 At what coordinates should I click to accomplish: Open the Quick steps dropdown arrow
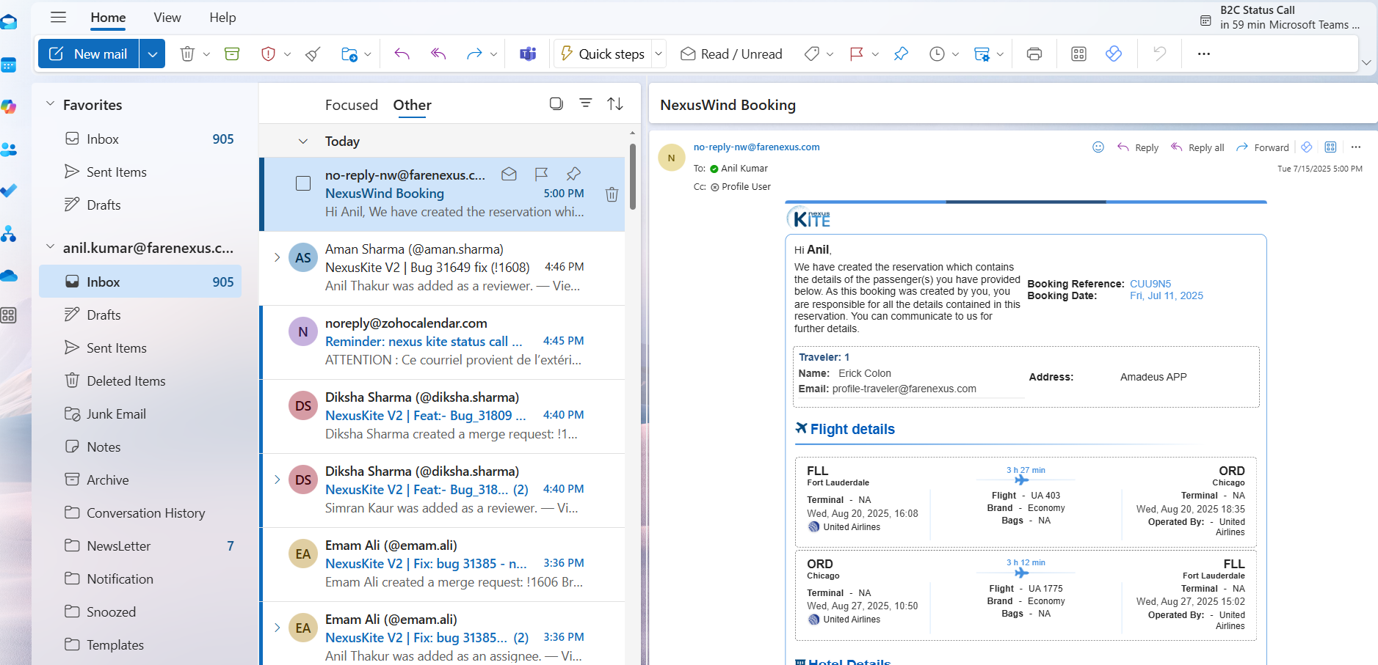tap(659, 54)
